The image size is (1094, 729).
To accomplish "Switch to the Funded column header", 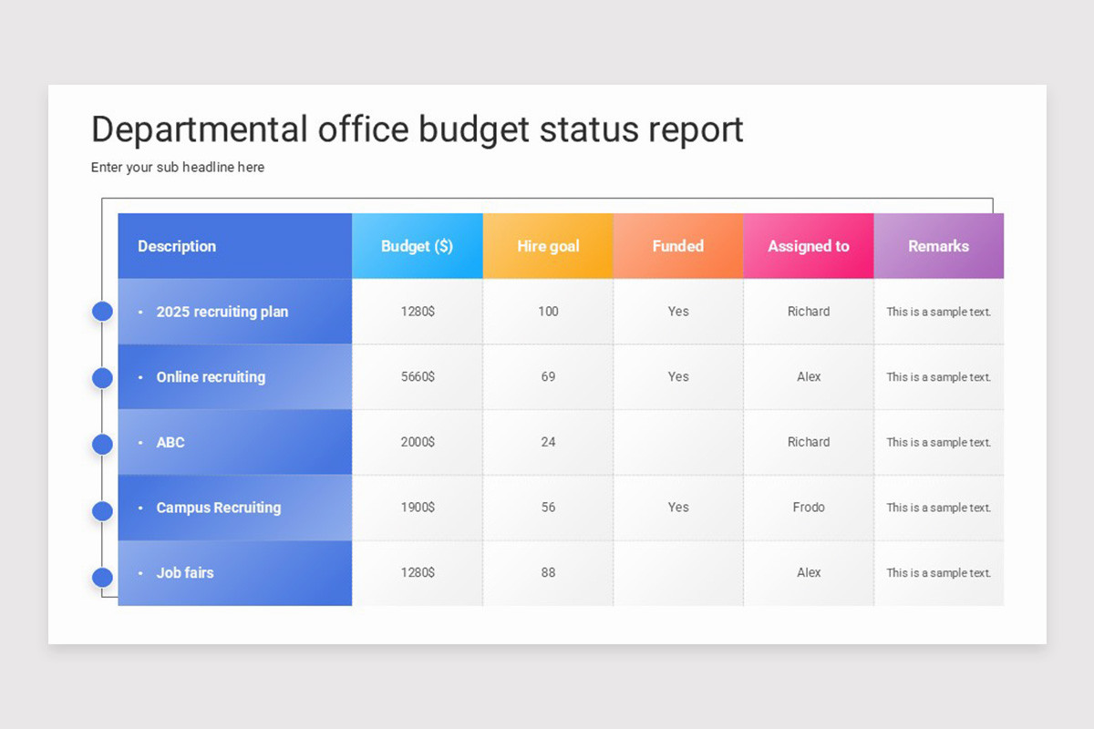I will click(678, 246).
